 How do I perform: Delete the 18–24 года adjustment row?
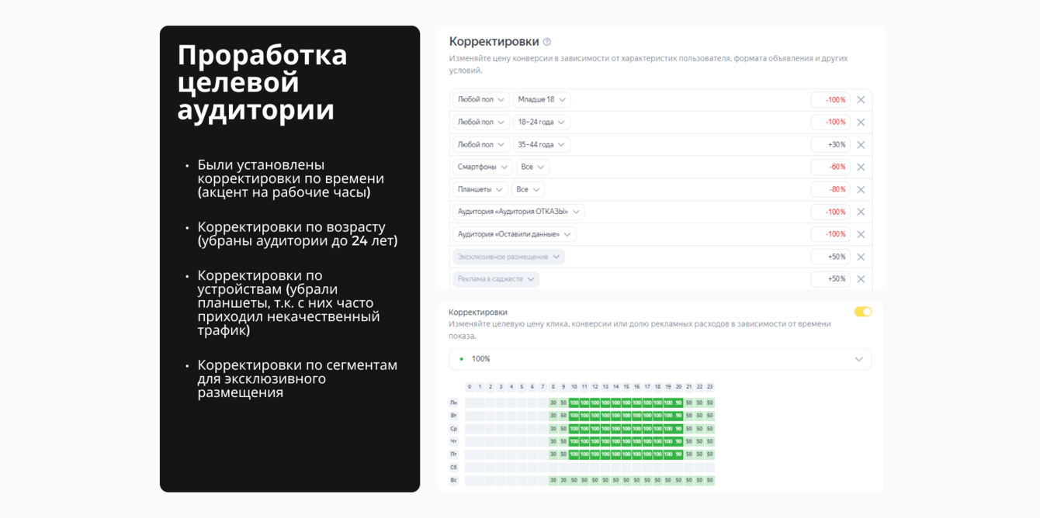pos(861,123)
